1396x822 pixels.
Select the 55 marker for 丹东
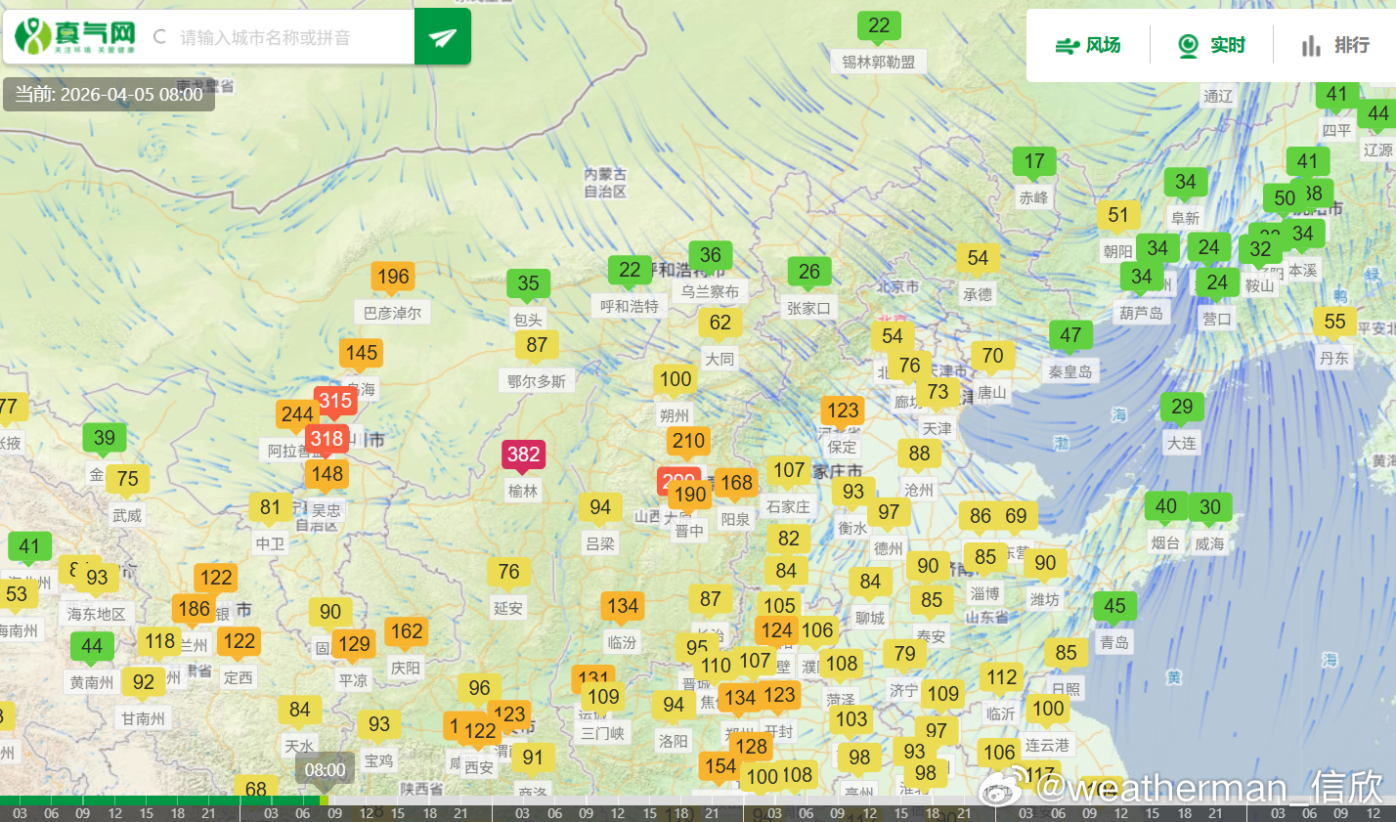click(1334, 323)
